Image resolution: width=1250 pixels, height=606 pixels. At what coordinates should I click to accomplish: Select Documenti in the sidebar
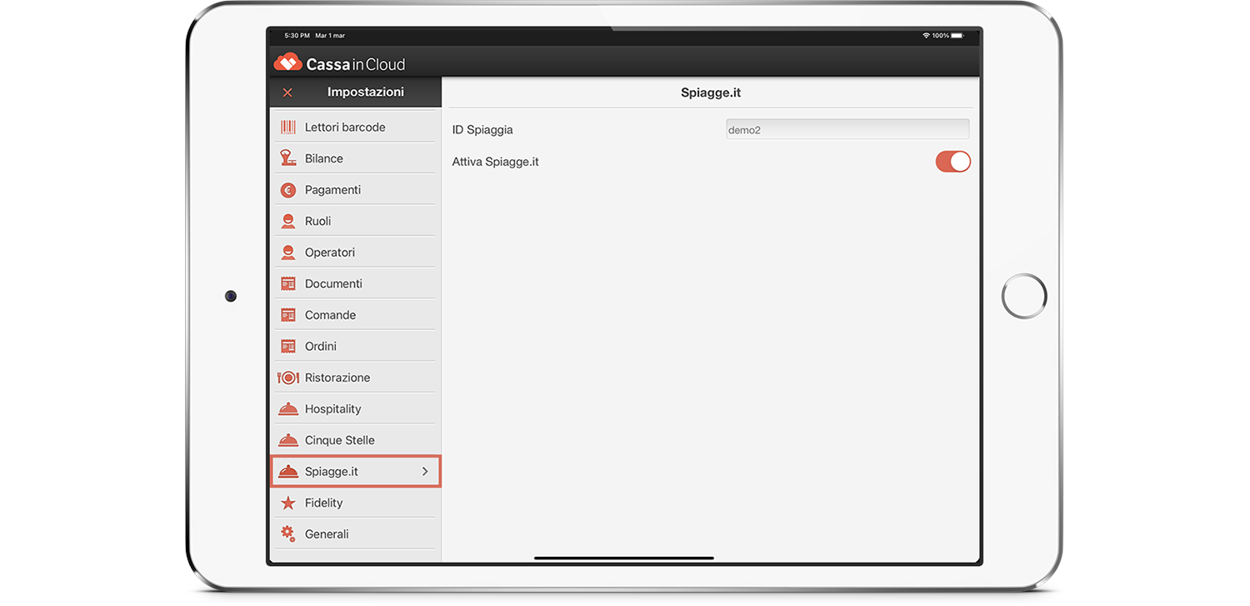click(355, 283)
